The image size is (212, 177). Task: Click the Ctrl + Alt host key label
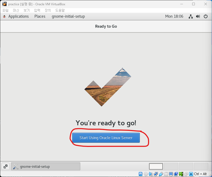pyautogui.click(x=200, y=174)
